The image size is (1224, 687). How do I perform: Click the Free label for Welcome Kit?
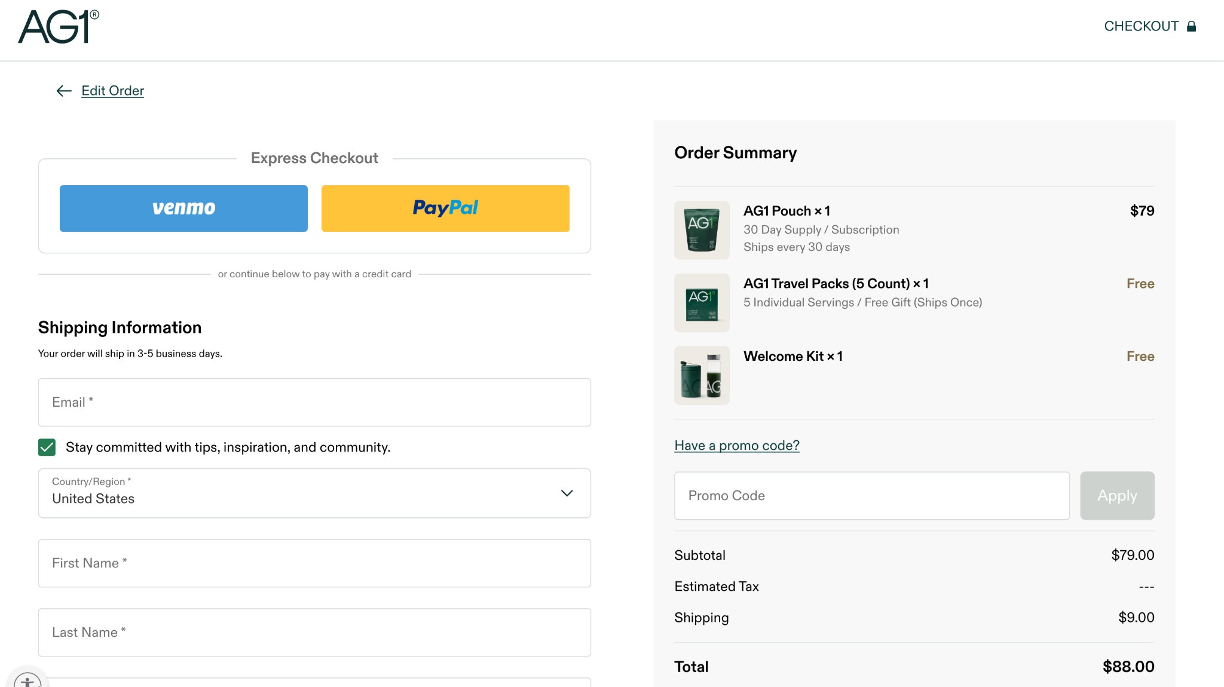tap(1140, 357)
